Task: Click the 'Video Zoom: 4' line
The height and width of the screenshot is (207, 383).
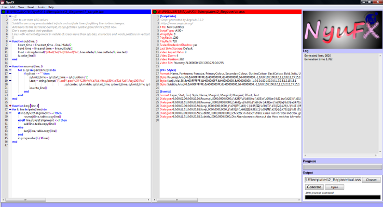Action: click(x=169, y=56)
